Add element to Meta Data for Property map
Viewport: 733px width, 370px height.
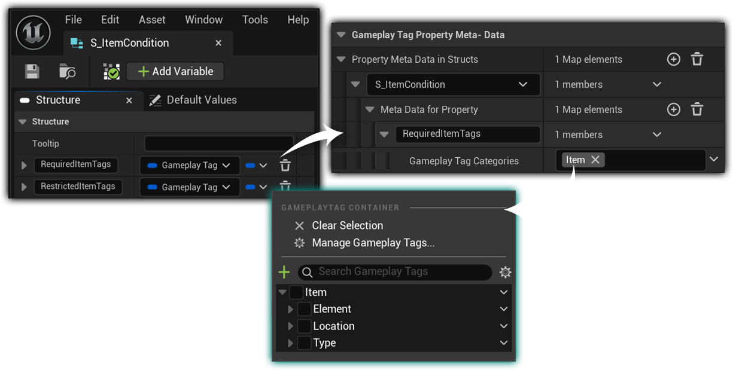pos(674,109)
